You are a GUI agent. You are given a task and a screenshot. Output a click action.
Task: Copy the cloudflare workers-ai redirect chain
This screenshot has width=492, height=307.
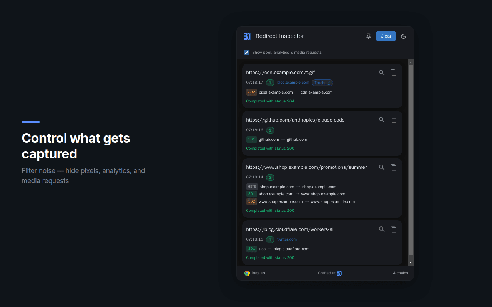[393, 229]
